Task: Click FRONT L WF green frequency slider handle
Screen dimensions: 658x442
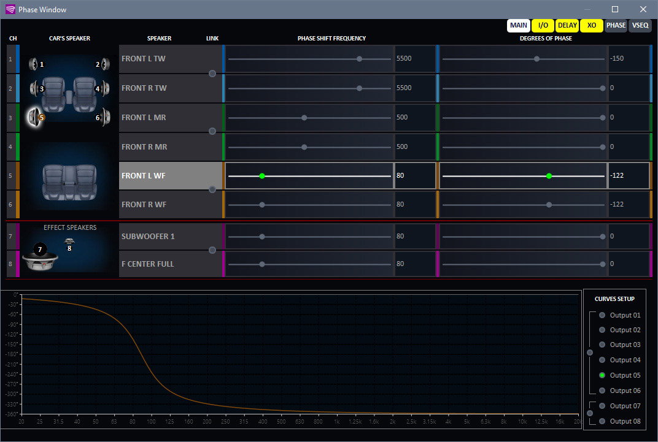Action: (x=262, y=176)
